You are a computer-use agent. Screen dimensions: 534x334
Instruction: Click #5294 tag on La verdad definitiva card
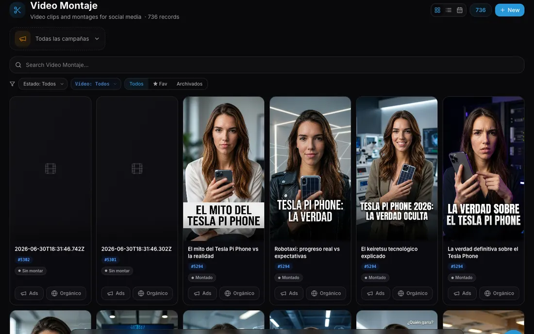[x=457, y=267]
